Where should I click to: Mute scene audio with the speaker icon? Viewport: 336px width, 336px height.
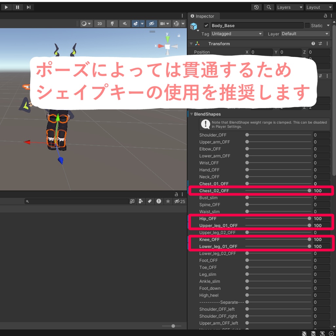pos(125,24)
